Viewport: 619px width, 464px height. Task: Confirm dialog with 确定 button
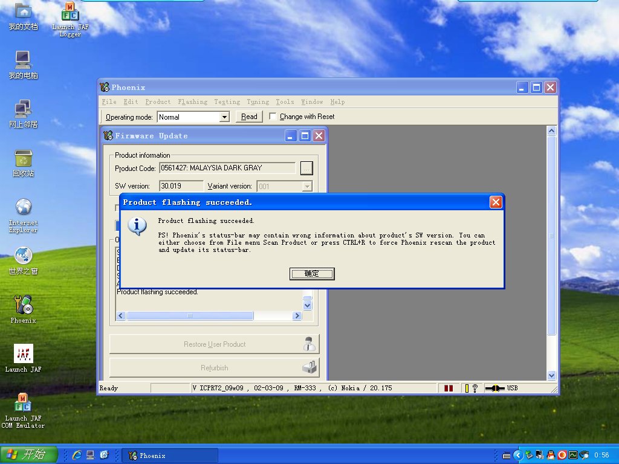pos(312,274)
